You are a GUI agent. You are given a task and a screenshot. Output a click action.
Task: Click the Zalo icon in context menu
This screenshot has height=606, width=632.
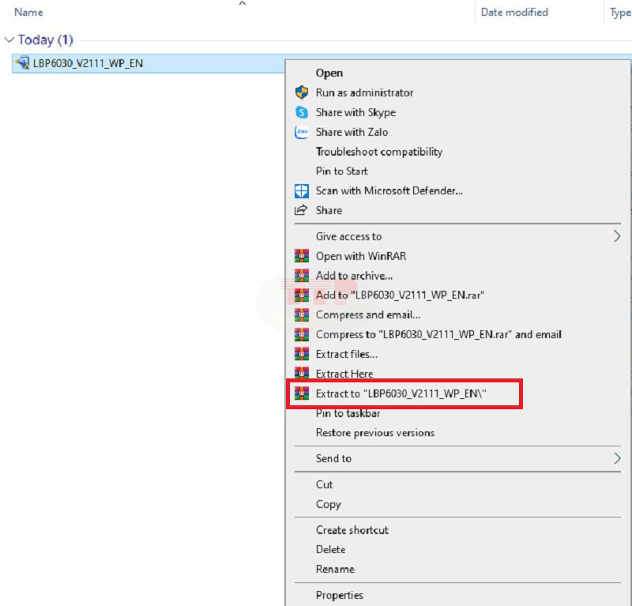tap(301, 132)
